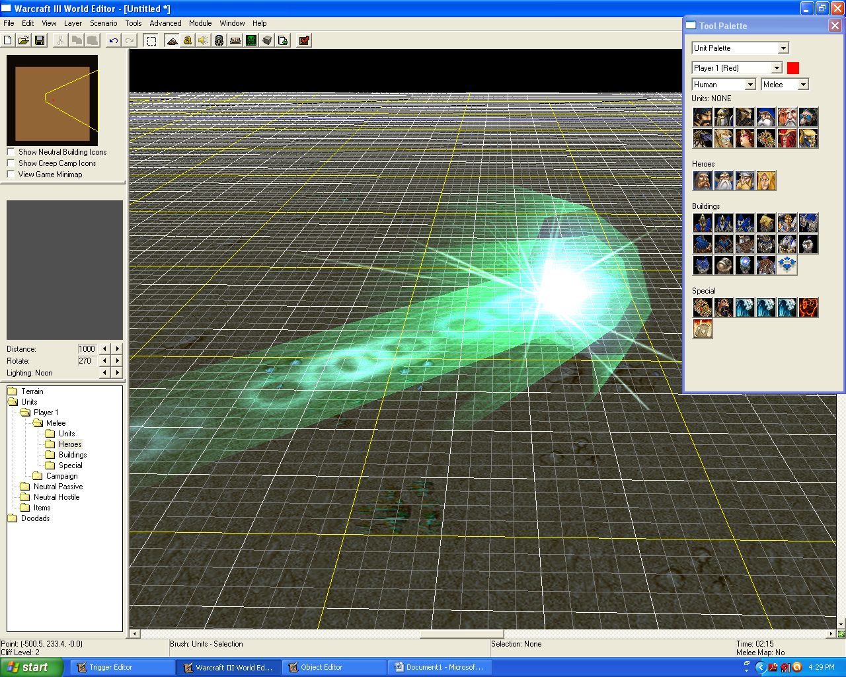The height and width of the screenshot is (677, 846).
Task: Open the Object Manager gray cube icon
Action: click(x=267, y=40)
